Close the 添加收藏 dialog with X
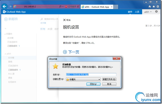 [117, 58]
